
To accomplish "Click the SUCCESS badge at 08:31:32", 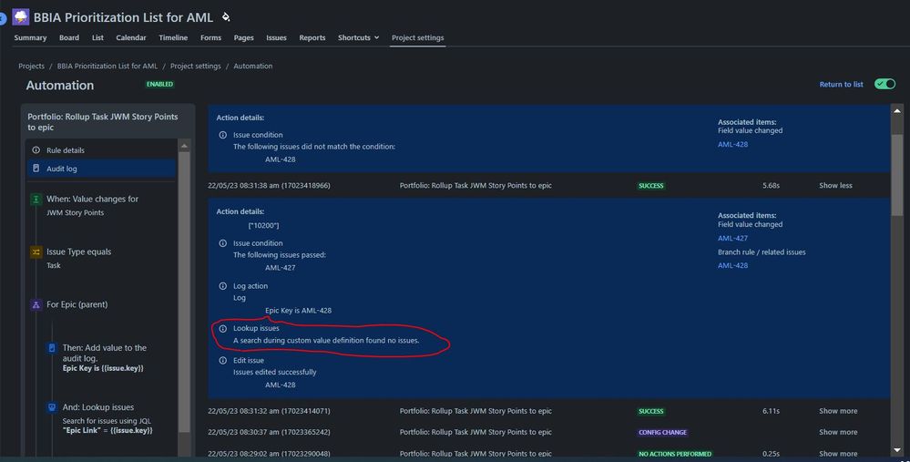I will [x=650, y=412].
